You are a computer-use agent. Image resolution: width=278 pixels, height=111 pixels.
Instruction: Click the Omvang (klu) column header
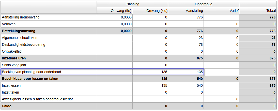click(150, 11)
